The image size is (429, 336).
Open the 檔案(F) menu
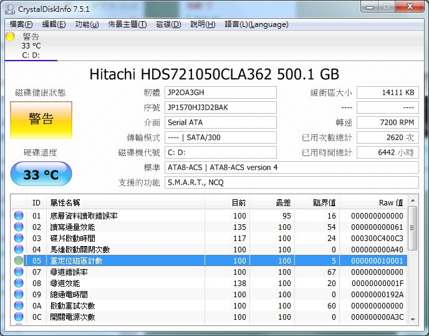tap(22, 24)
